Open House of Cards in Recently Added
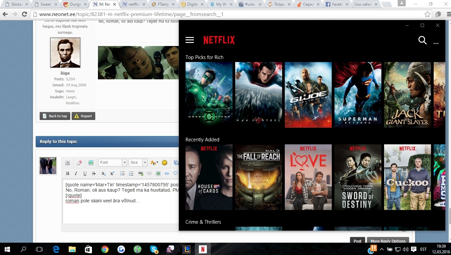The height and width of the screenshot is (255, 451). tap(209, 177)
